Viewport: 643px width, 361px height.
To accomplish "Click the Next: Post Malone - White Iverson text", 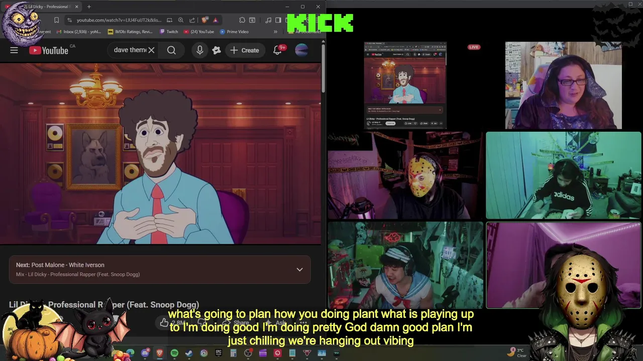I will pos(60,265).
